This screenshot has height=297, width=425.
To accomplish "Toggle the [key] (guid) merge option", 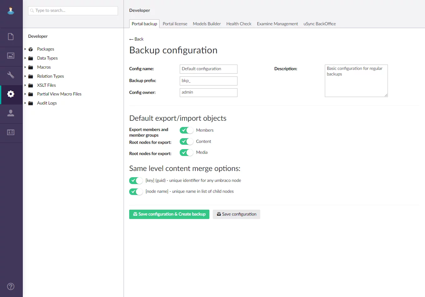I will point(136,181).
